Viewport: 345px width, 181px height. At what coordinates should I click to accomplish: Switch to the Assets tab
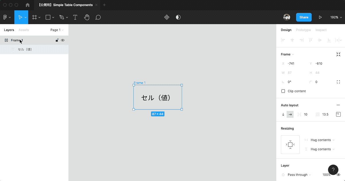[24, 30]
